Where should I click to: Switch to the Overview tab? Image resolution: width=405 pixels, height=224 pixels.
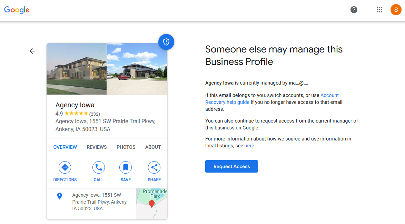click(x=65, y=147)
